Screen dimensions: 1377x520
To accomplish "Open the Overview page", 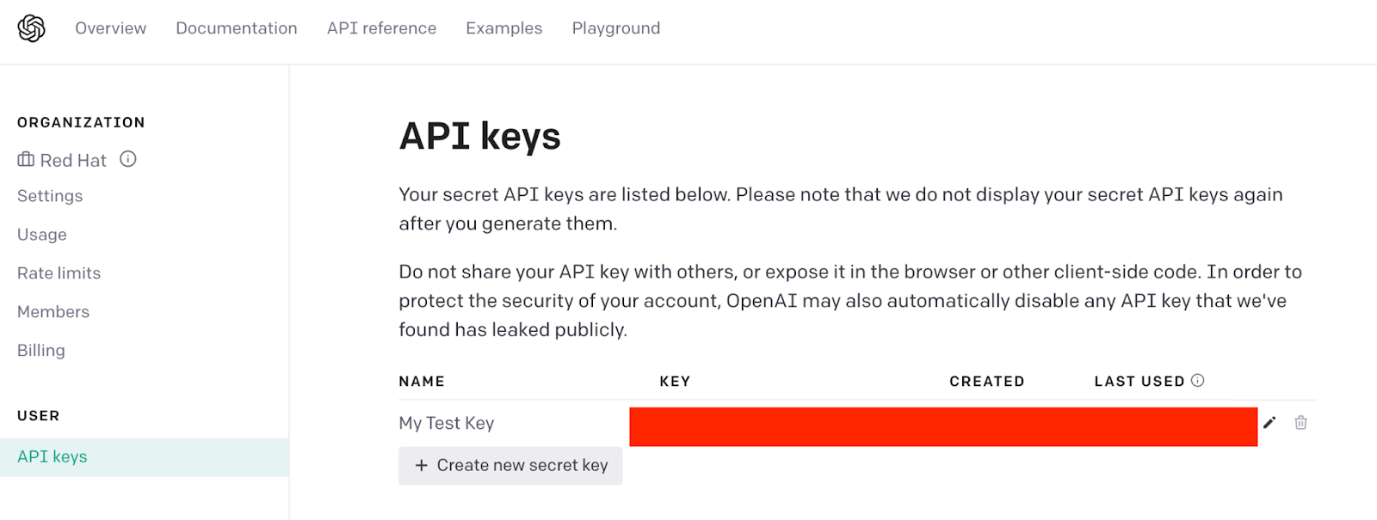I will 111,28.
